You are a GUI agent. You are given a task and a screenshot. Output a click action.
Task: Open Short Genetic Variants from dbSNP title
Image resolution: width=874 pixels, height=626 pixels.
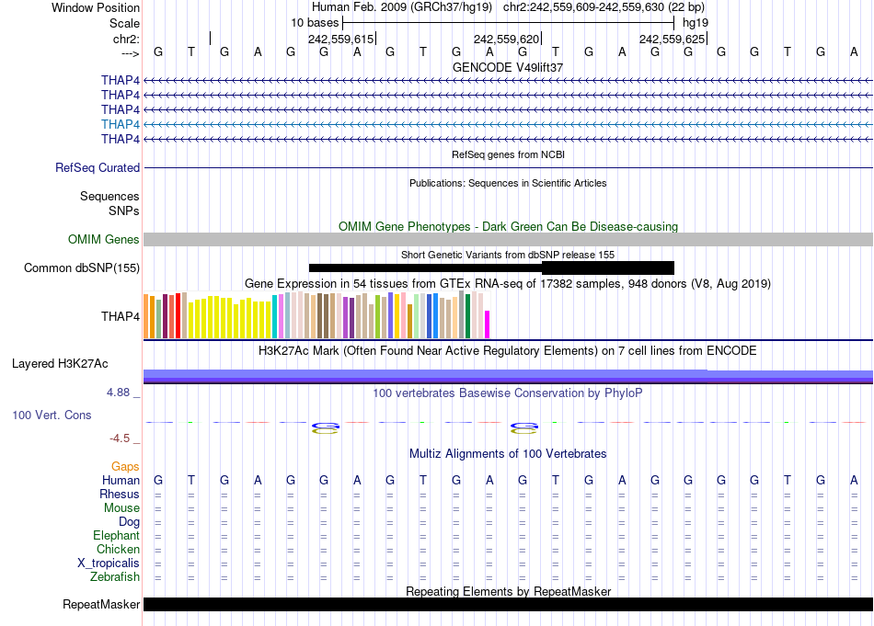pos(508,255)
